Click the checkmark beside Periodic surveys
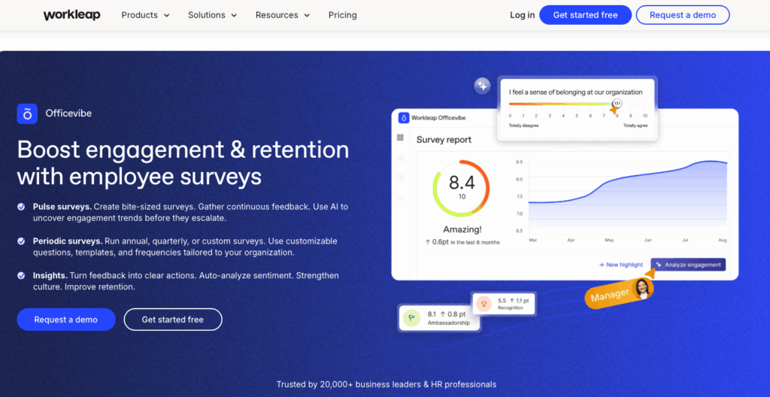This screenshot has width=770, height=397. click(x=21, y=241)
